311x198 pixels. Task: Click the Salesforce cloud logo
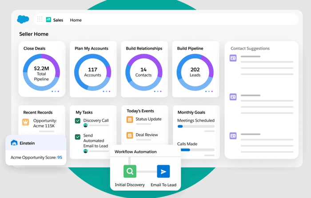pos(23,19)
